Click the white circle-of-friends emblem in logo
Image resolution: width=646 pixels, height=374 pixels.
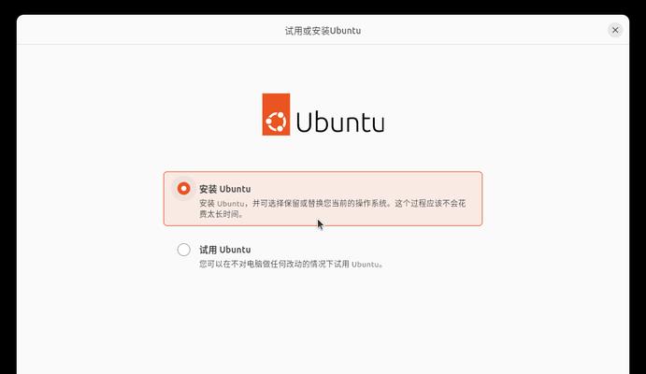276,122
